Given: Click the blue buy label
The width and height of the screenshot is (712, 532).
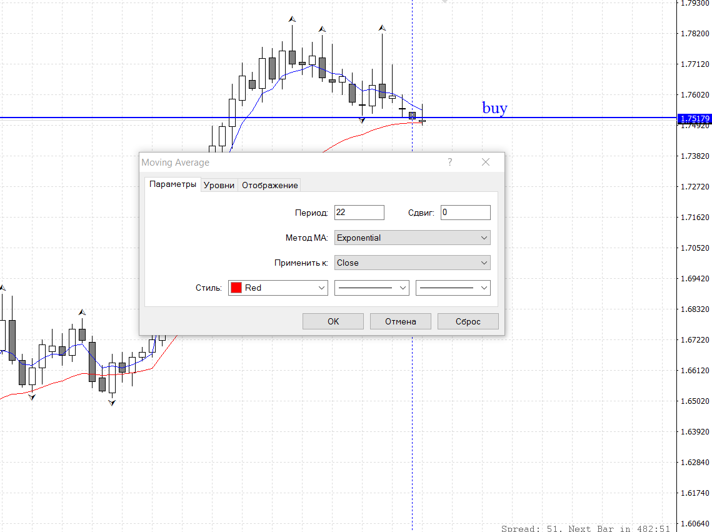Looking at the screenshot, I should tap(494, 108).
